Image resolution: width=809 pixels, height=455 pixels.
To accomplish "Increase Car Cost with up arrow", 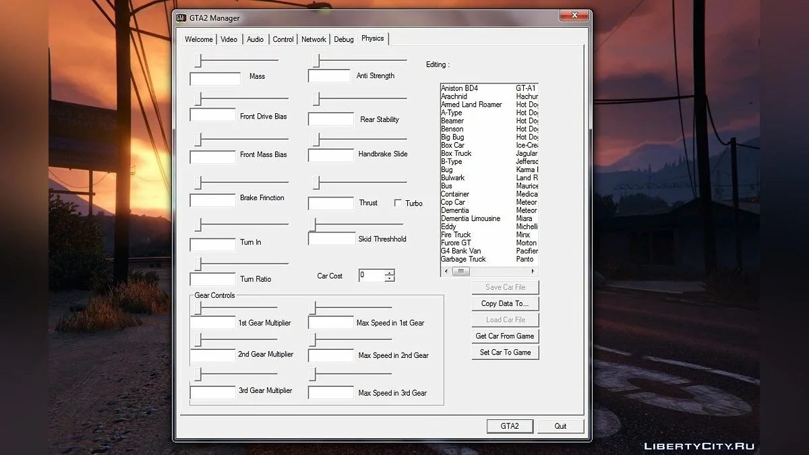I will (x=389, y=272).
